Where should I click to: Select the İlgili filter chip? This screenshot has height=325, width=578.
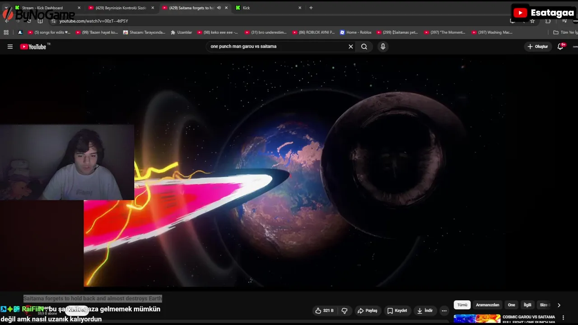pos(527,305)
